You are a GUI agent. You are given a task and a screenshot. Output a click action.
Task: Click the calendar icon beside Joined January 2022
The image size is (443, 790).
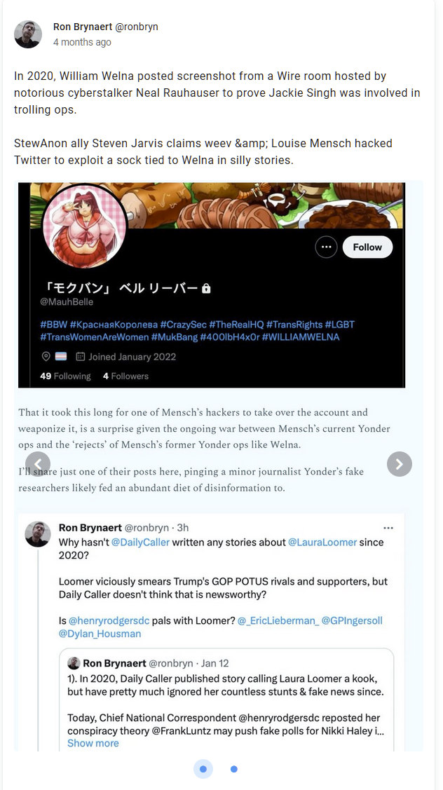(80, 357)
